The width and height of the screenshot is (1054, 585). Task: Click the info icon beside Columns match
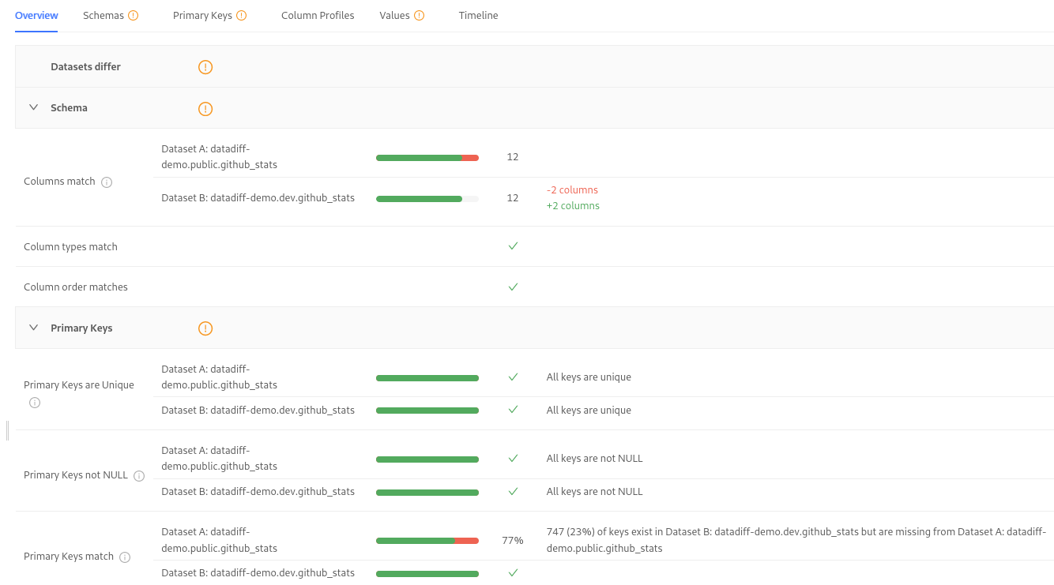coord(107,182)
